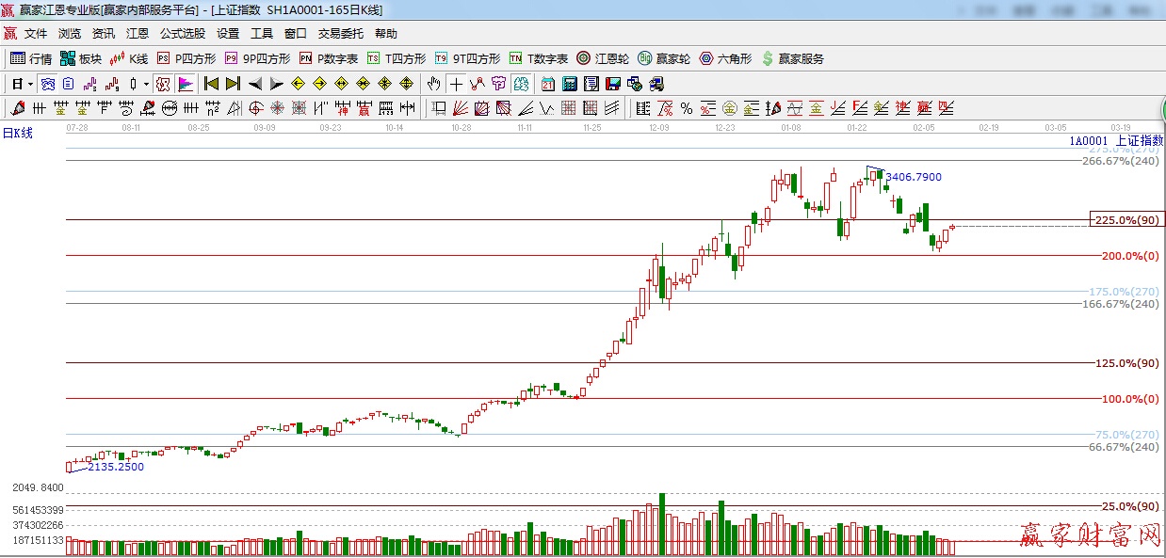1166x558 pixels.
Task: Select the boxed 225.0%(90) level label
Action: [x=1126, y=220]
